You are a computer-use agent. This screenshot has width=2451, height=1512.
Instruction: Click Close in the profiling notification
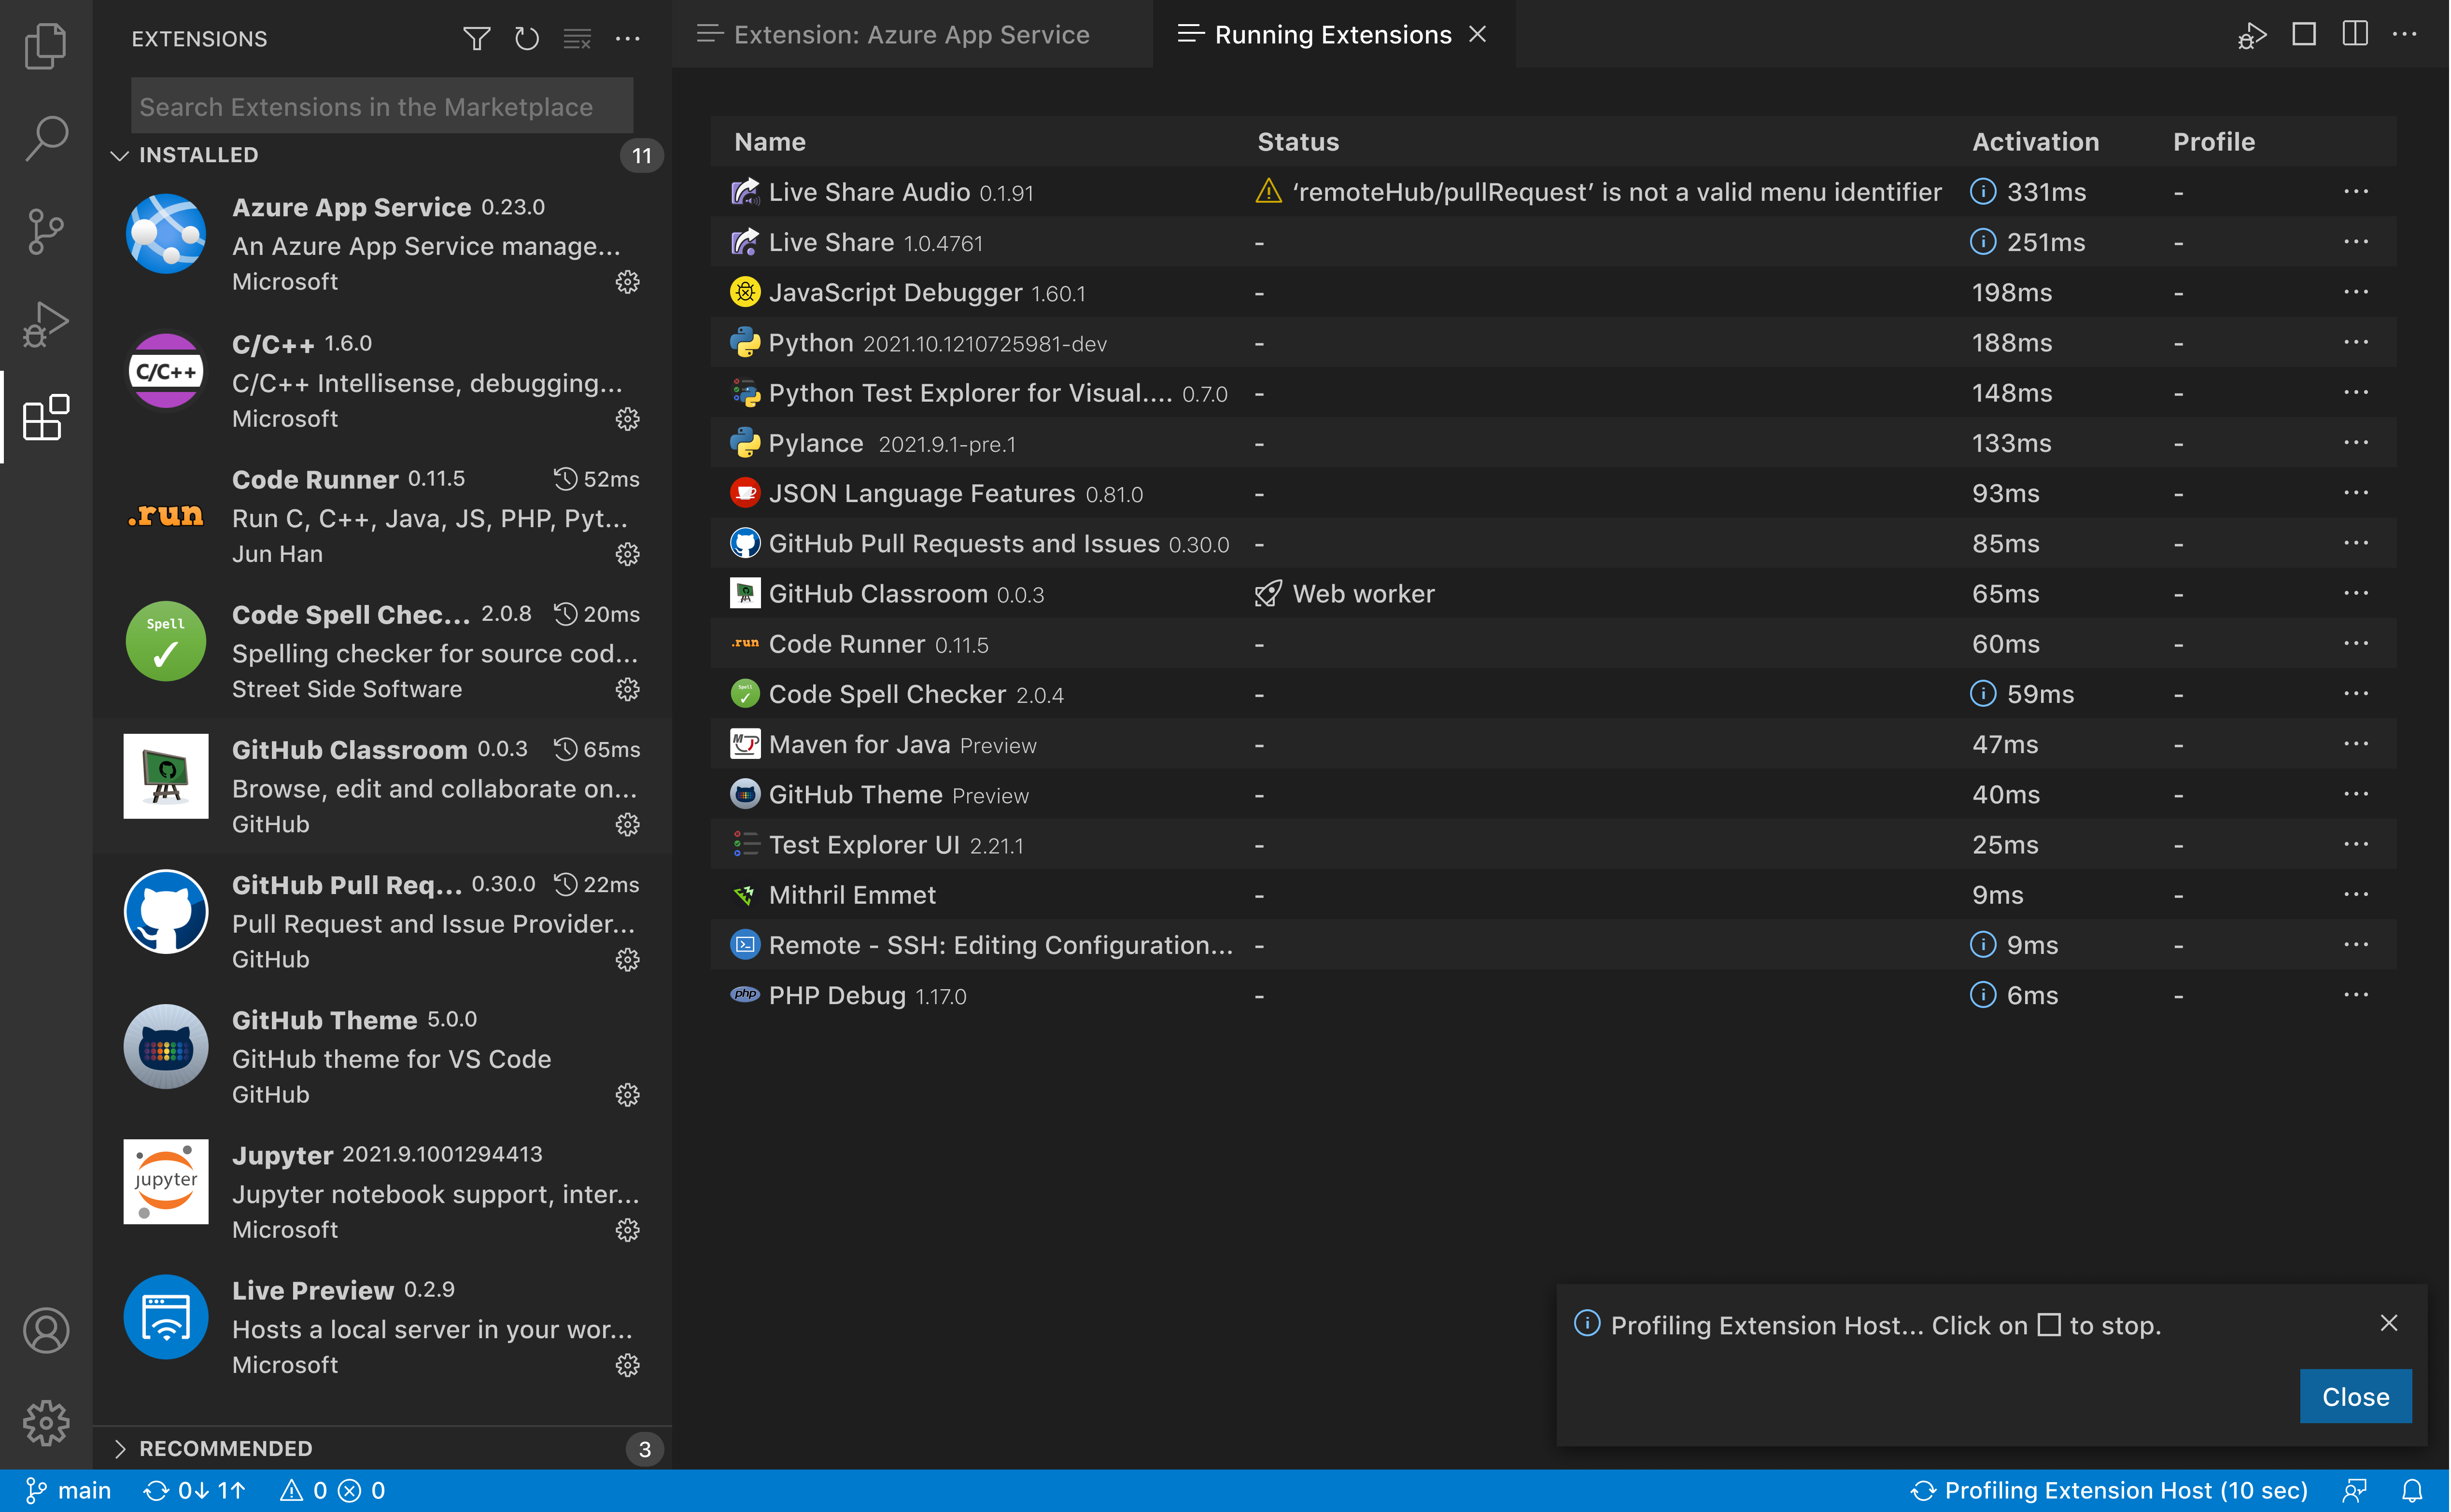tap(2356, 1396)
